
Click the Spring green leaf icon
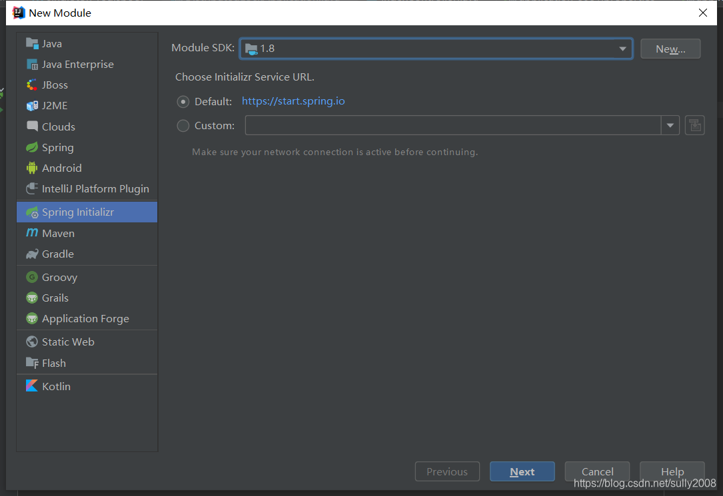click(x=32, y=147)
